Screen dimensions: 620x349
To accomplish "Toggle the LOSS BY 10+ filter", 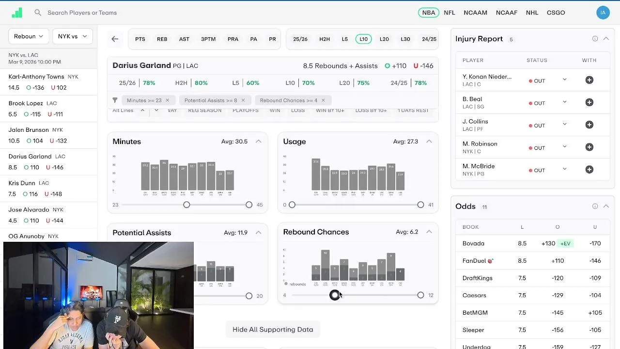I will [371, 111].
